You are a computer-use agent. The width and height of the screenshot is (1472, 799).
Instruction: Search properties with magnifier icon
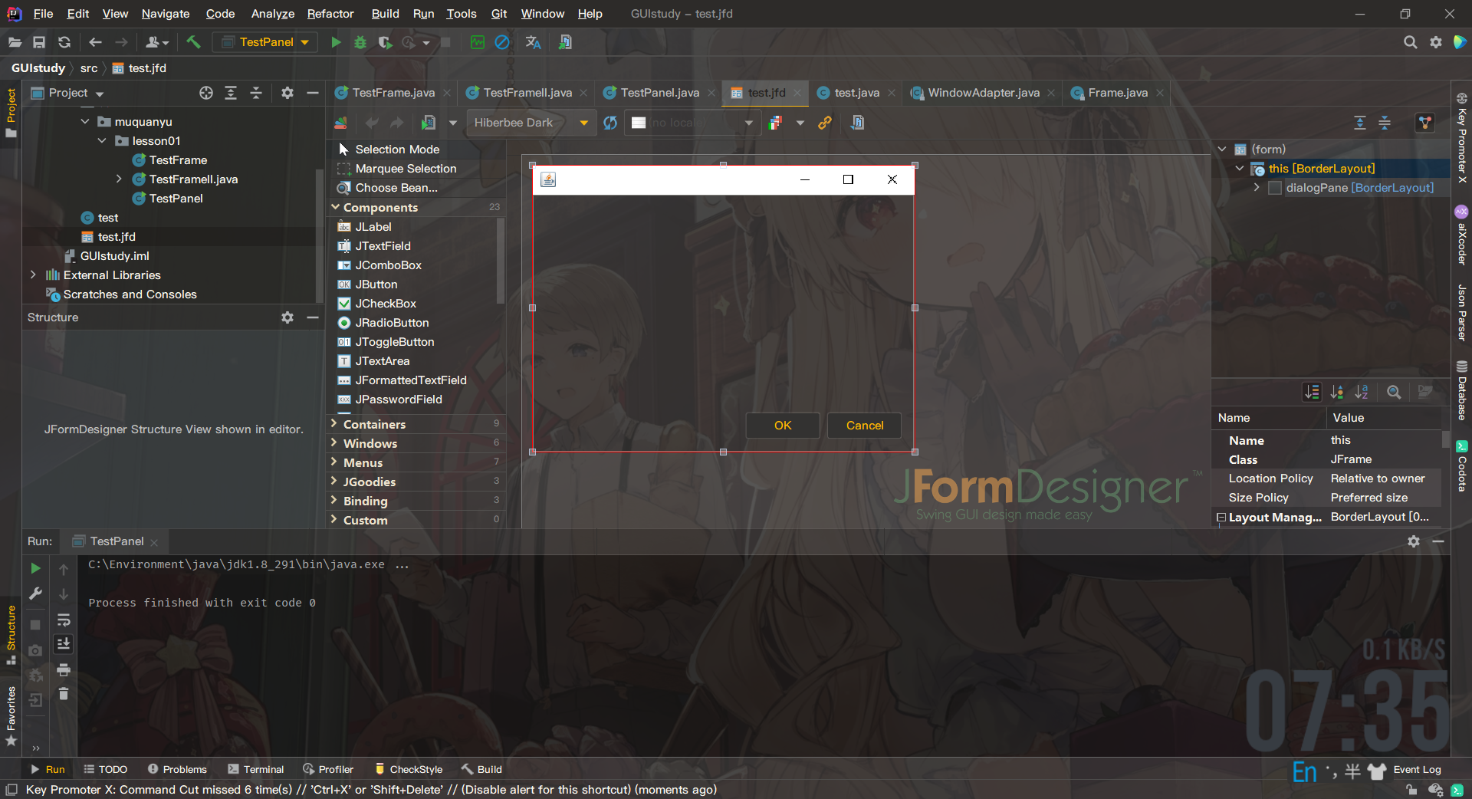(1394, 392)
